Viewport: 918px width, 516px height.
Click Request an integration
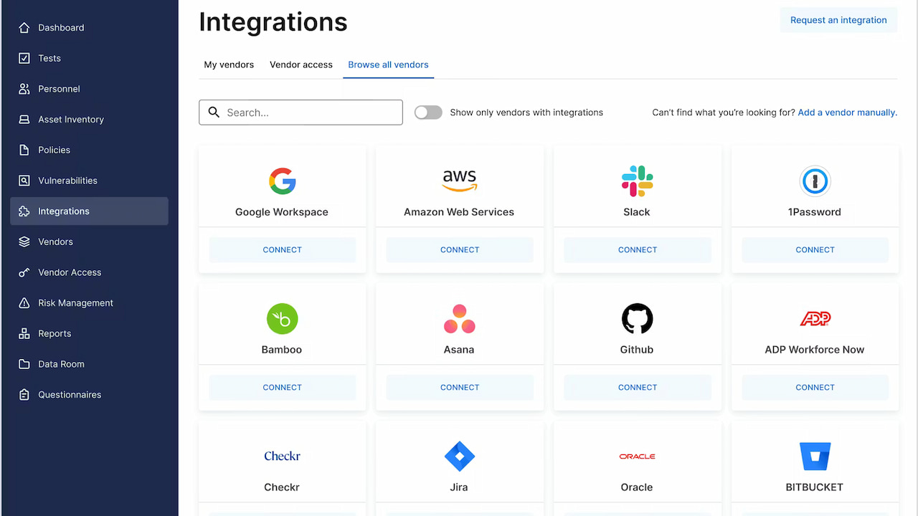838,20
